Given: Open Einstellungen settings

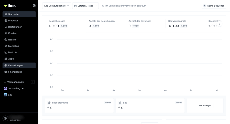Looking at the screenshot, I should point(19,66).
